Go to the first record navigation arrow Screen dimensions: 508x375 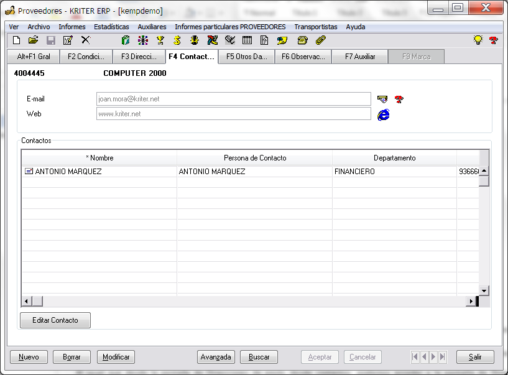click(x=415, y=357)
